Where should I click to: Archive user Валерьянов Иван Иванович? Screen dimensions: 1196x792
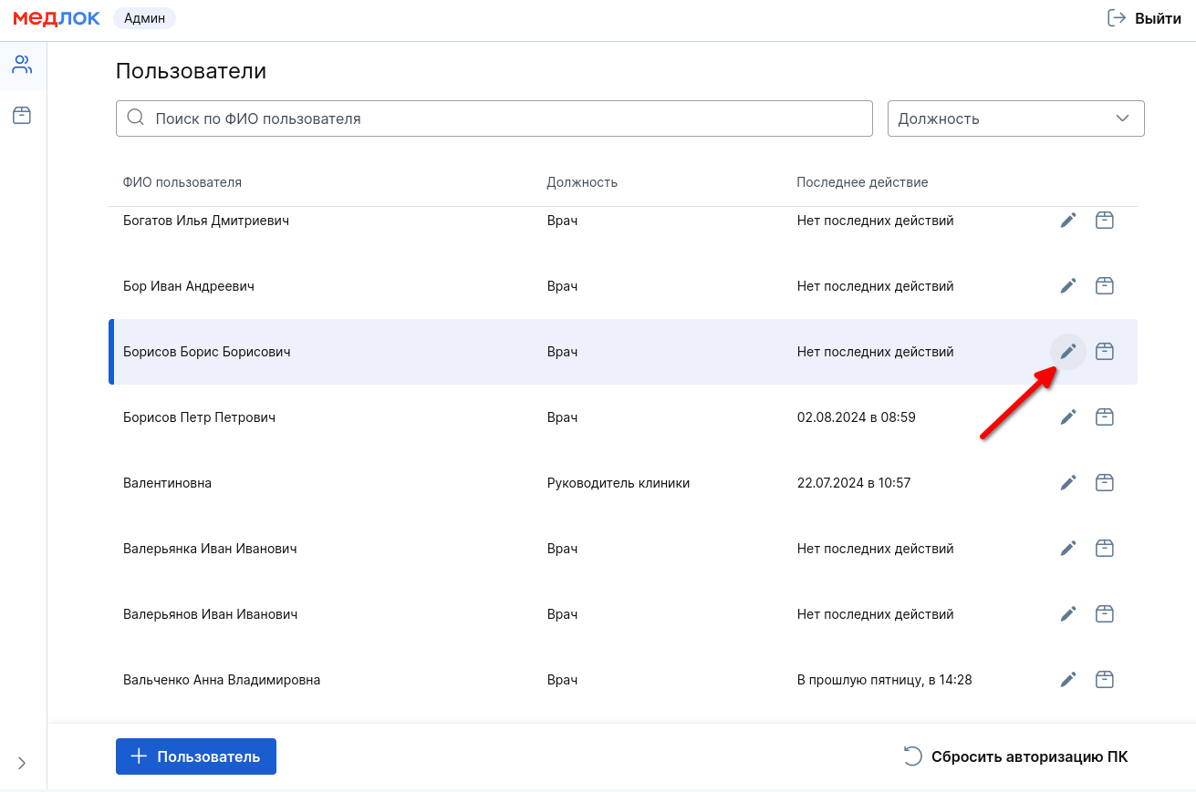pos(1104,614)
